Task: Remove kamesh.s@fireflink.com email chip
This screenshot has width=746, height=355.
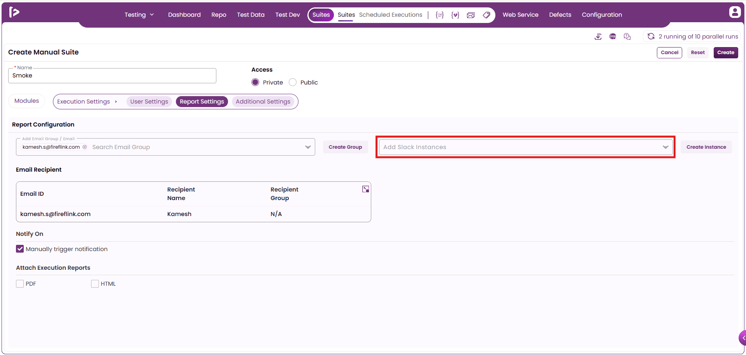Action: pos(84,147)
